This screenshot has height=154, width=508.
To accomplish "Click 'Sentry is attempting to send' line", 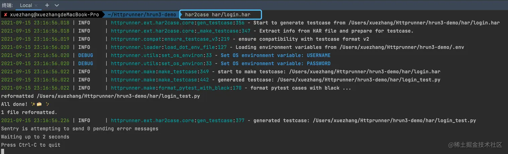I will [80, 129].
